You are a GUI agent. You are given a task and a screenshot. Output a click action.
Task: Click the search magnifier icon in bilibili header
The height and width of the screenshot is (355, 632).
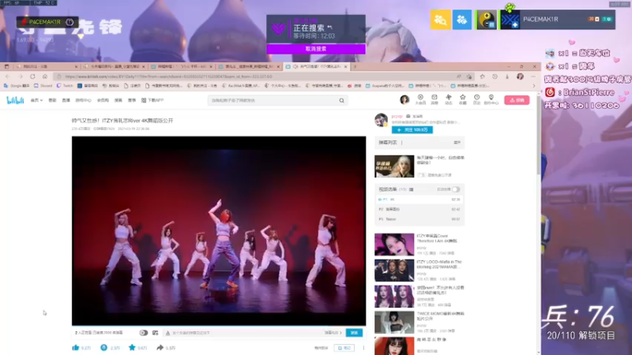tap(341, 100)
